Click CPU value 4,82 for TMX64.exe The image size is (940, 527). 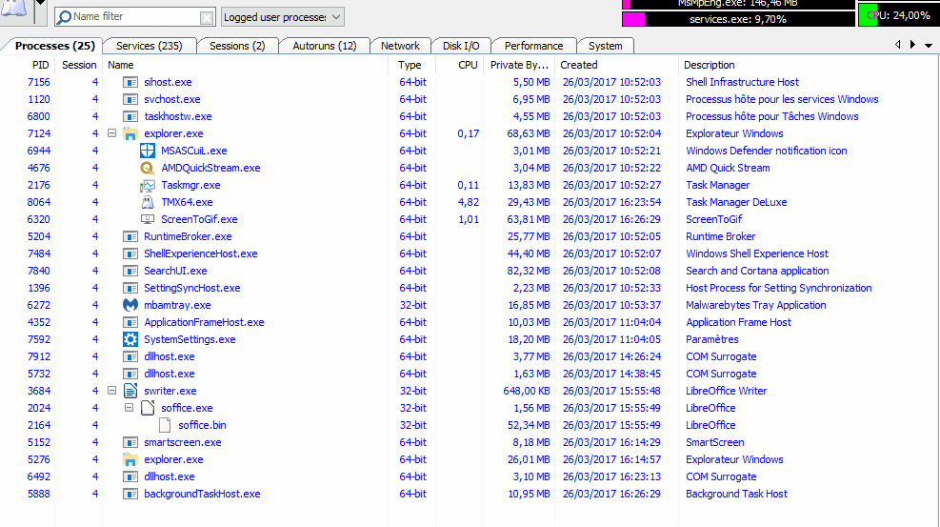469,202
